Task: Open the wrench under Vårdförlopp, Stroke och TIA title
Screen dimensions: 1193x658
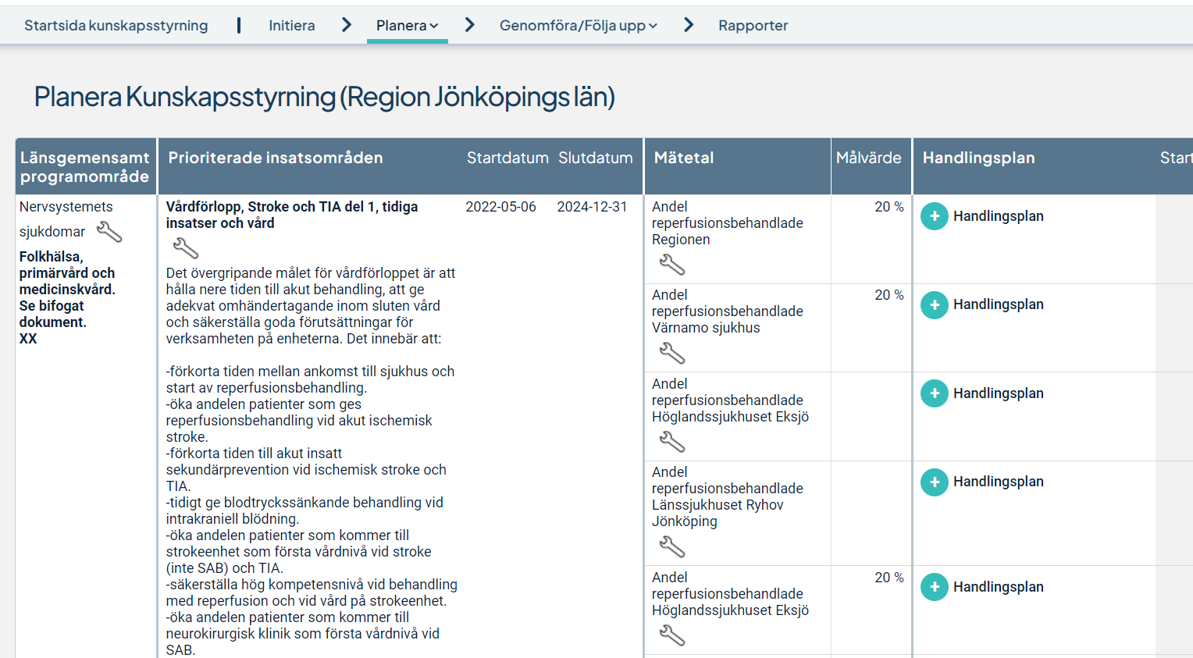Action: (185, 248)
